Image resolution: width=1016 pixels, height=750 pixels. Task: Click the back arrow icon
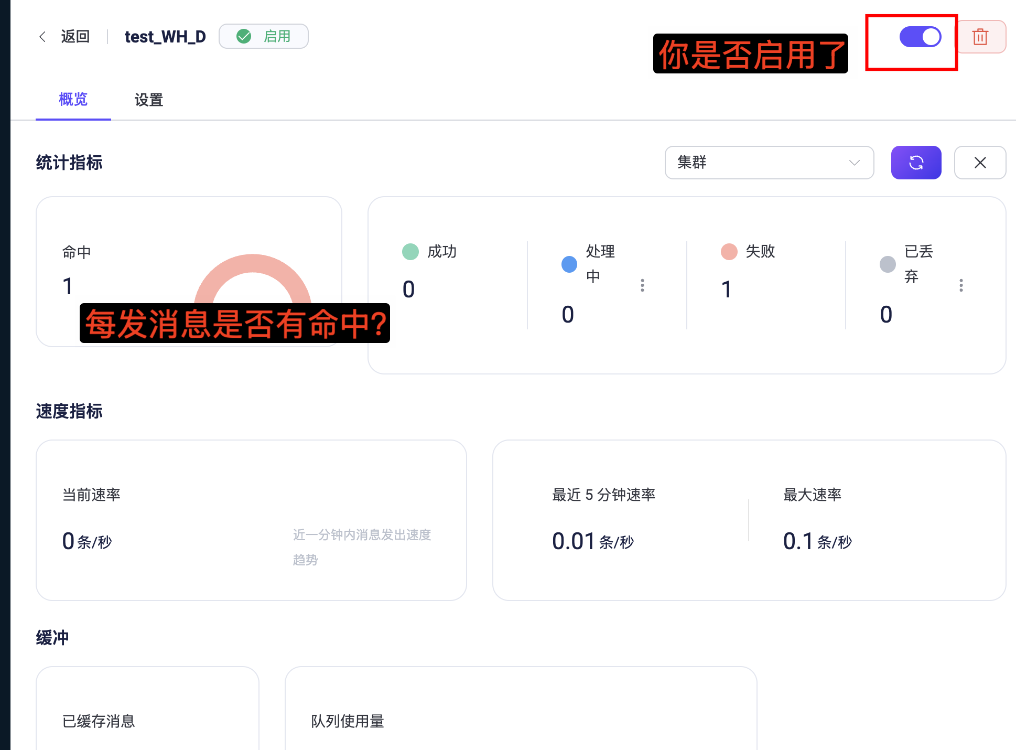(x=42, y=37)
